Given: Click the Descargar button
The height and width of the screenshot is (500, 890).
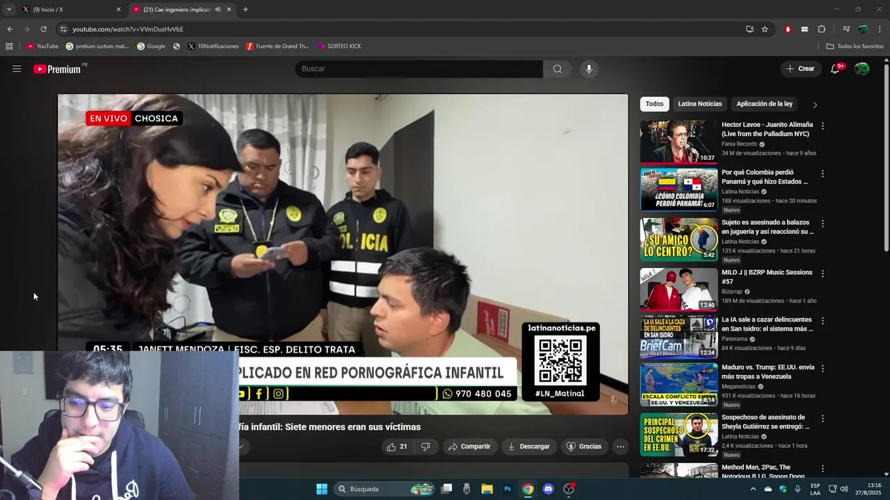Looking at the screenshot, I should tap(528, 447).
